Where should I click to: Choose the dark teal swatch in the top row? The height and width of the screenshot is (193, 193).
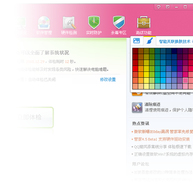(x=158, y=51)
